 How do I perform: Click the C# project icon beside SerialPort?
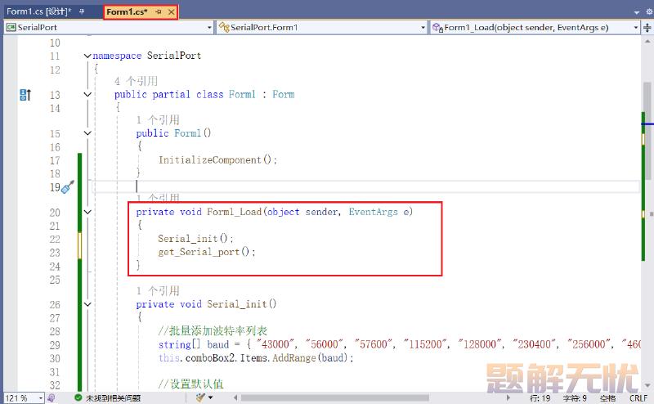[11, 28]
